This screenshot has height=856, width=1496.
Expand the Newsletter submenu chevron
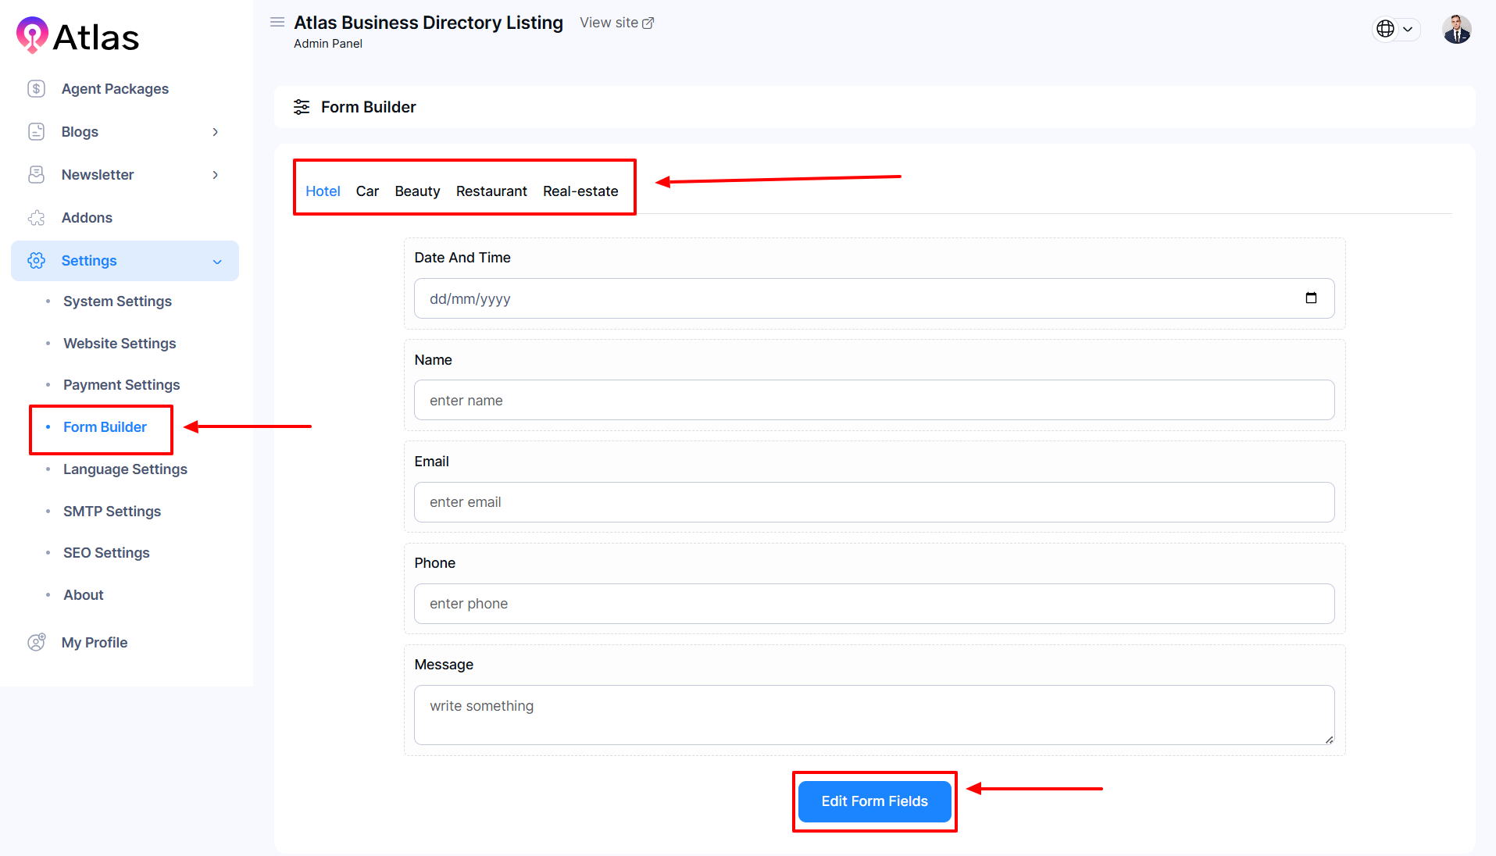tap(216, 175)
